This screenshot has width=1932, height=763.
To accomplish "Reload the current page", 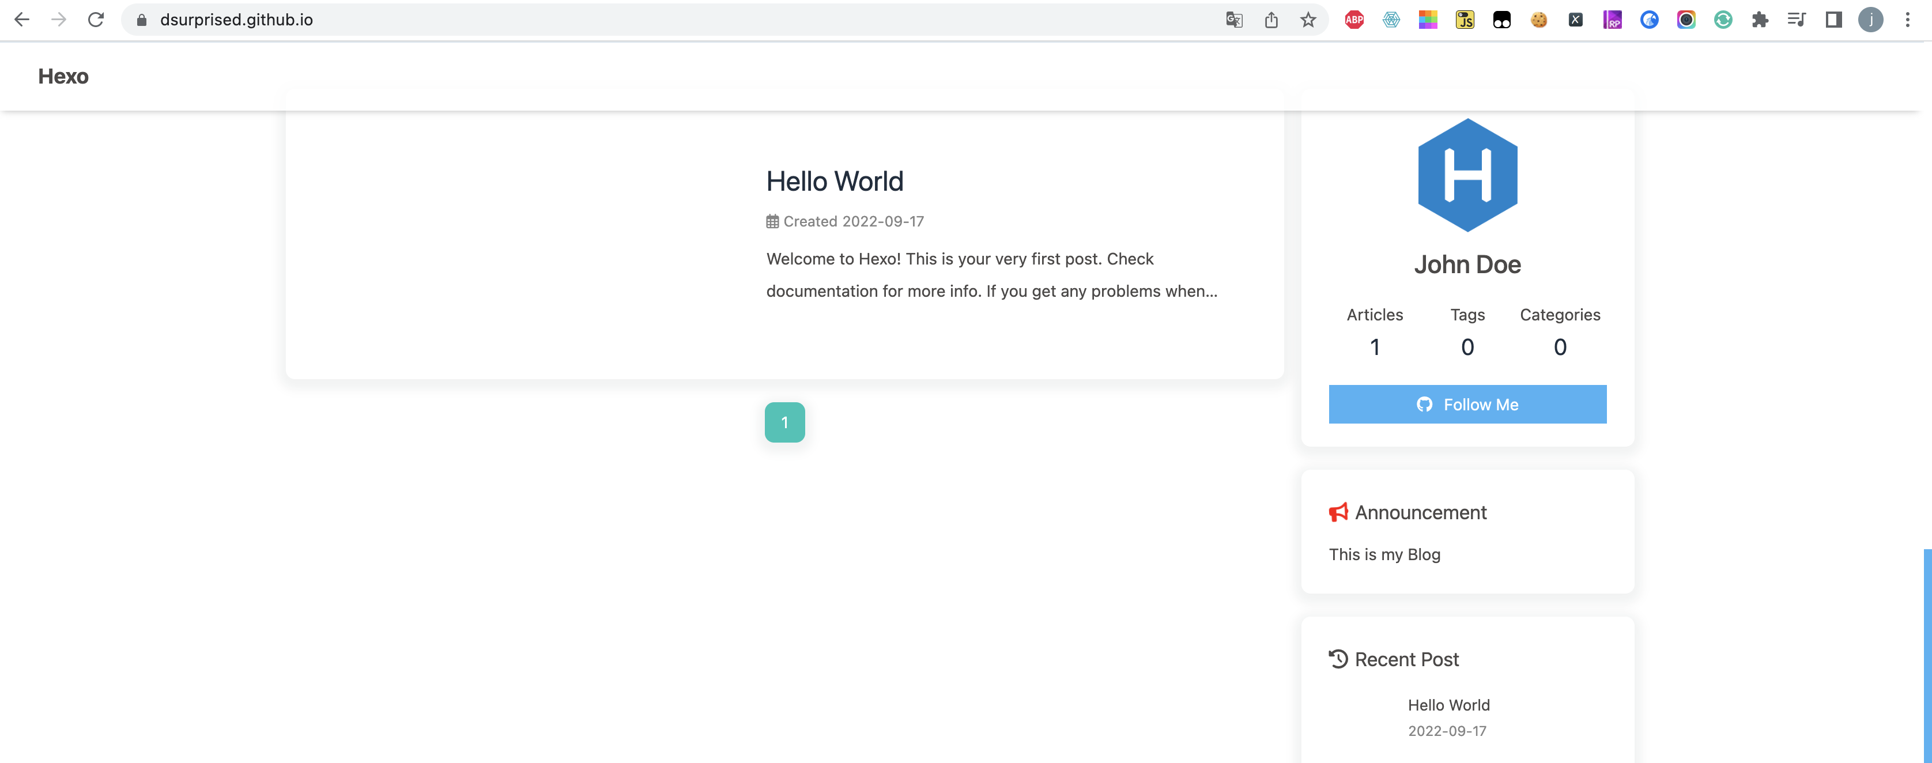I will (96, 20).
